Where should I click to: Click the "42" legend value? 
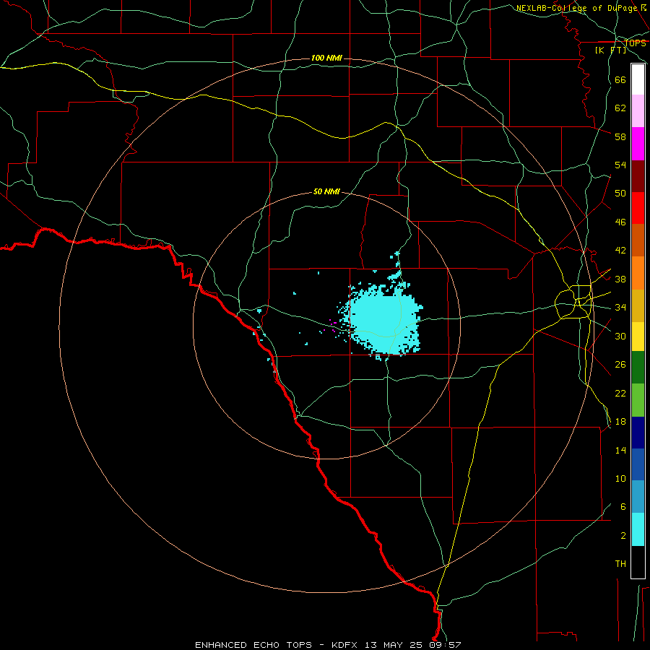click(x=620, y=251)
